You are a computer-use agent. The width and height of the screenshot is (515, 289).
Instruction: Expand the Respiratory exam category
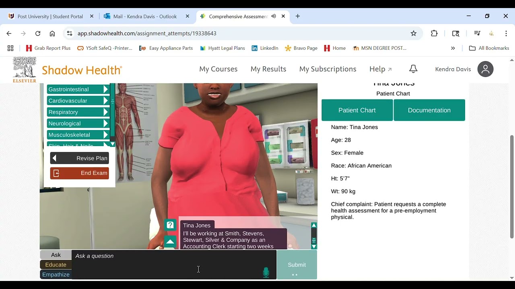point(78,112)
